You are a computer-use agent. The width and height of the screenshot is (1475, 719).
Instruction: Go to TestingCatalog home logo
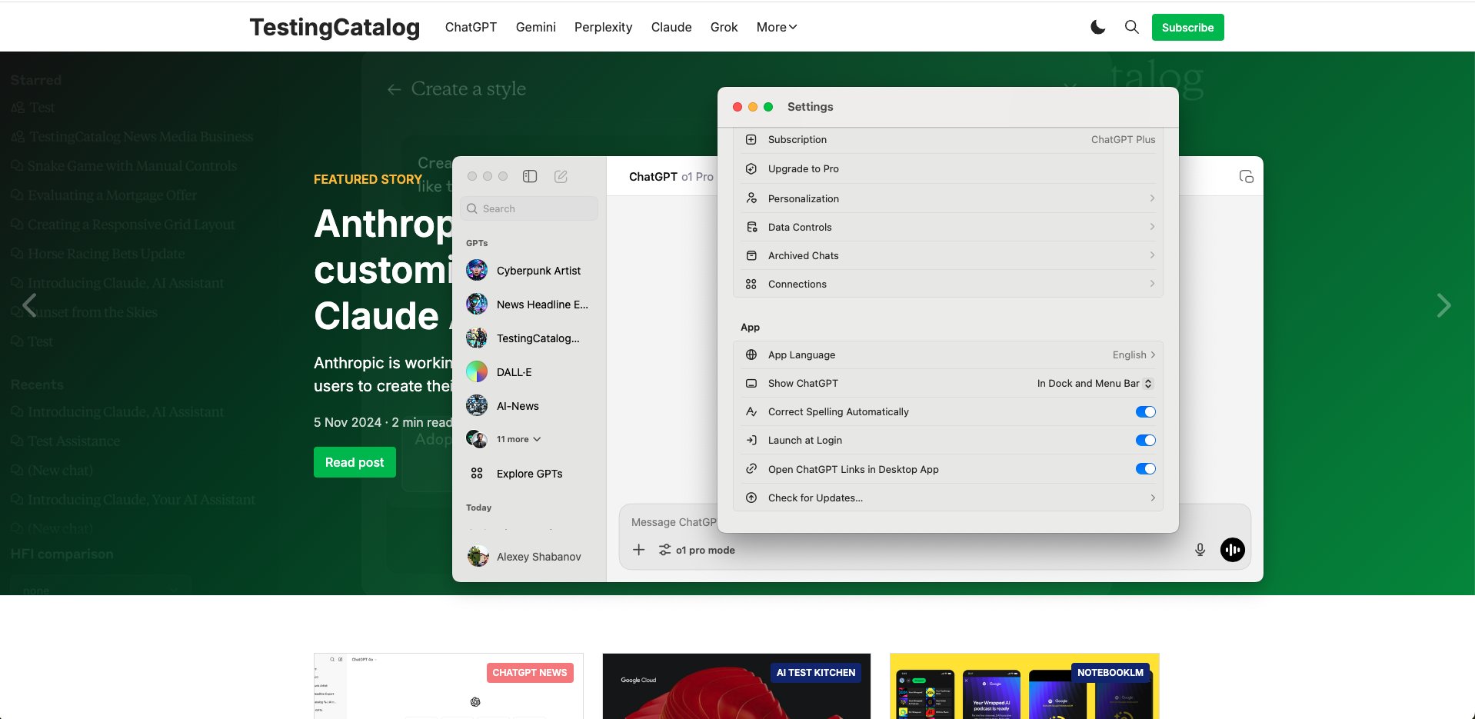(x=335, y=27)
